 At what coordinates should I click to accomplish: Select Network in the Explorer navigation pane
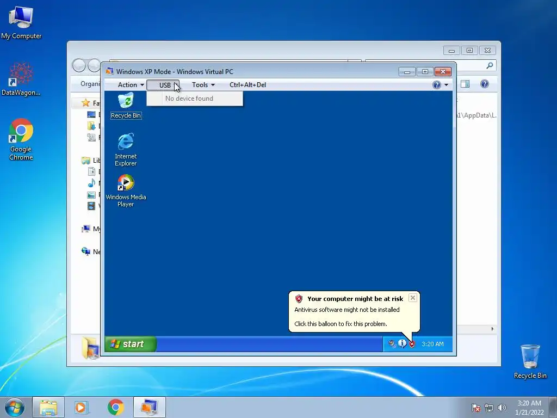tap(85, 251)
